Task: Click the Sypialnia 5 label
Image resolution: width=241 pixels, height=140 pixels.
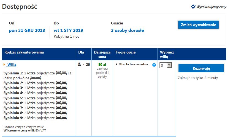Action: (13, 98)
